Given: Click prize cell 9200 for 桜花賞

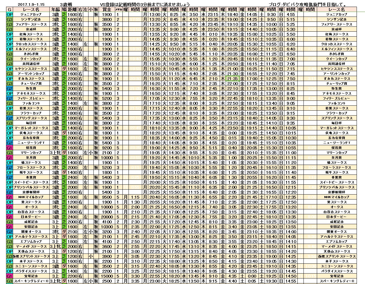Looking at the screenshot, I should click(x=107, y=148).
